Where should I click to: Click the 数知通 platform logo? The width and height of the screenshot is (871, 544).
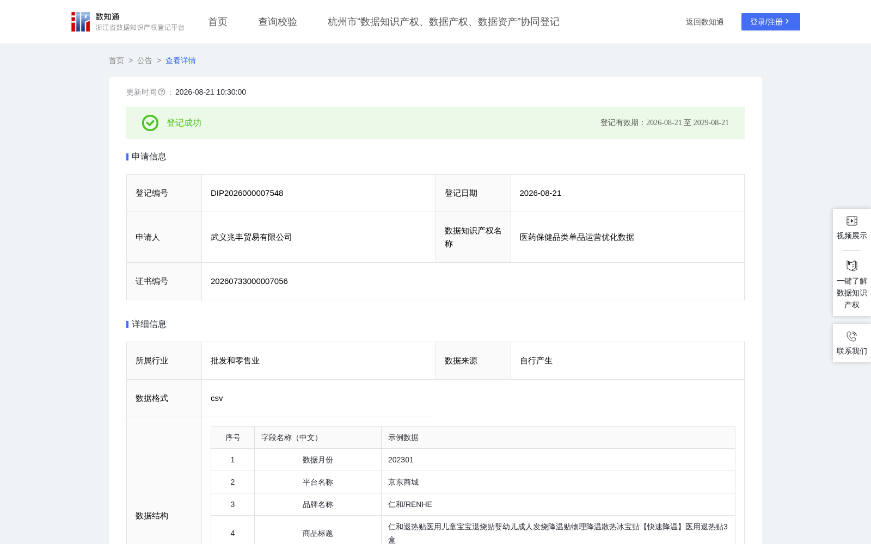pos(128,22)
